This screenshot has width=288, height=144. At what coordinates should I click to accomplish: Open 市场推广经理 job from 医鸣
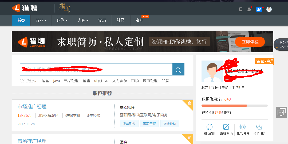click(x=32, y=141)
